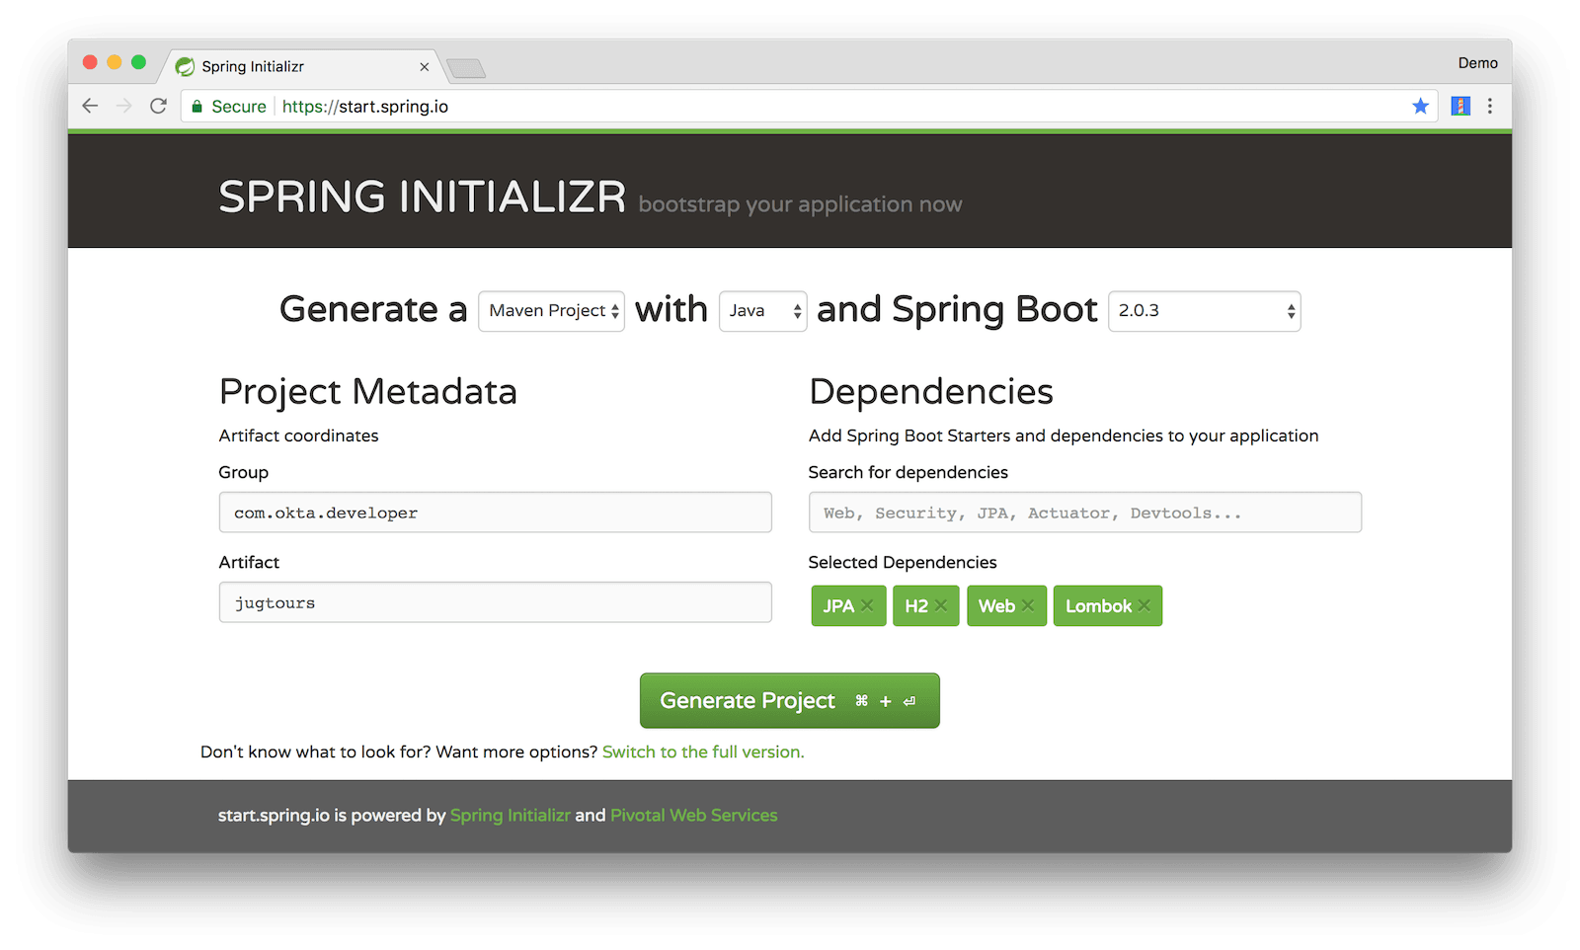This screenshot has width=1580, height=950.
Task: Click the macOS green zoom button
Action: pos(139,62)
